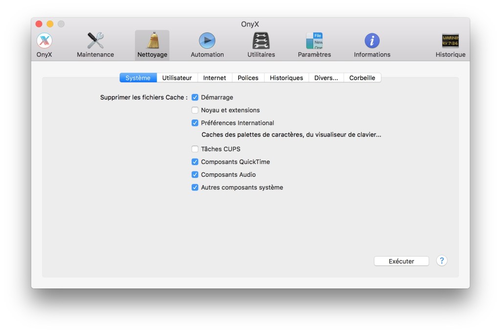This screenshot has width=501, height=333.
Task: Open the Maintenance tools icon
Action: click(x=95, y=41)
